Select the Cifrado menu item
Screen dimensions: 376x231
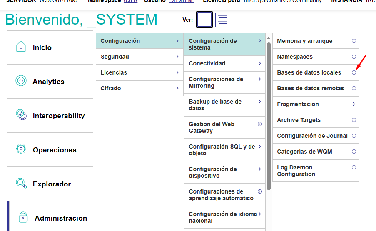110,88
